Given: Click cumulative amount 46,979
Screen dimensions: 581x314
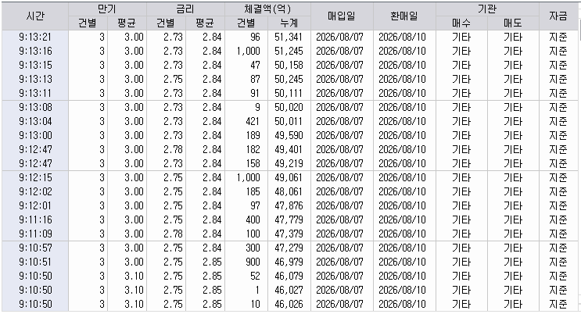Looking at the screenshot, I should pyautogui.click(x=289, y=262).
